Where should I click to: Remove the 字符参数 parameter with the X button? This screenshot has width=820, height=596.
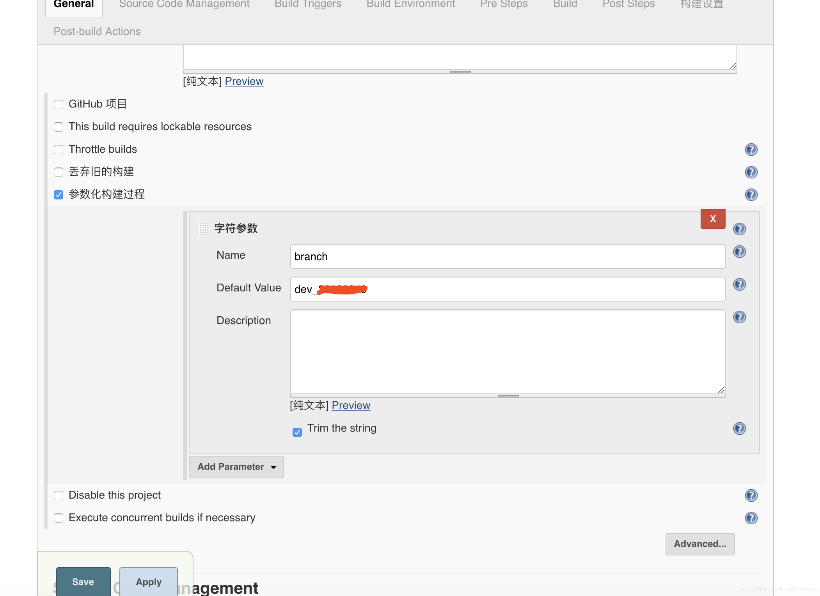pyautogui.click(x=713, y=219)
